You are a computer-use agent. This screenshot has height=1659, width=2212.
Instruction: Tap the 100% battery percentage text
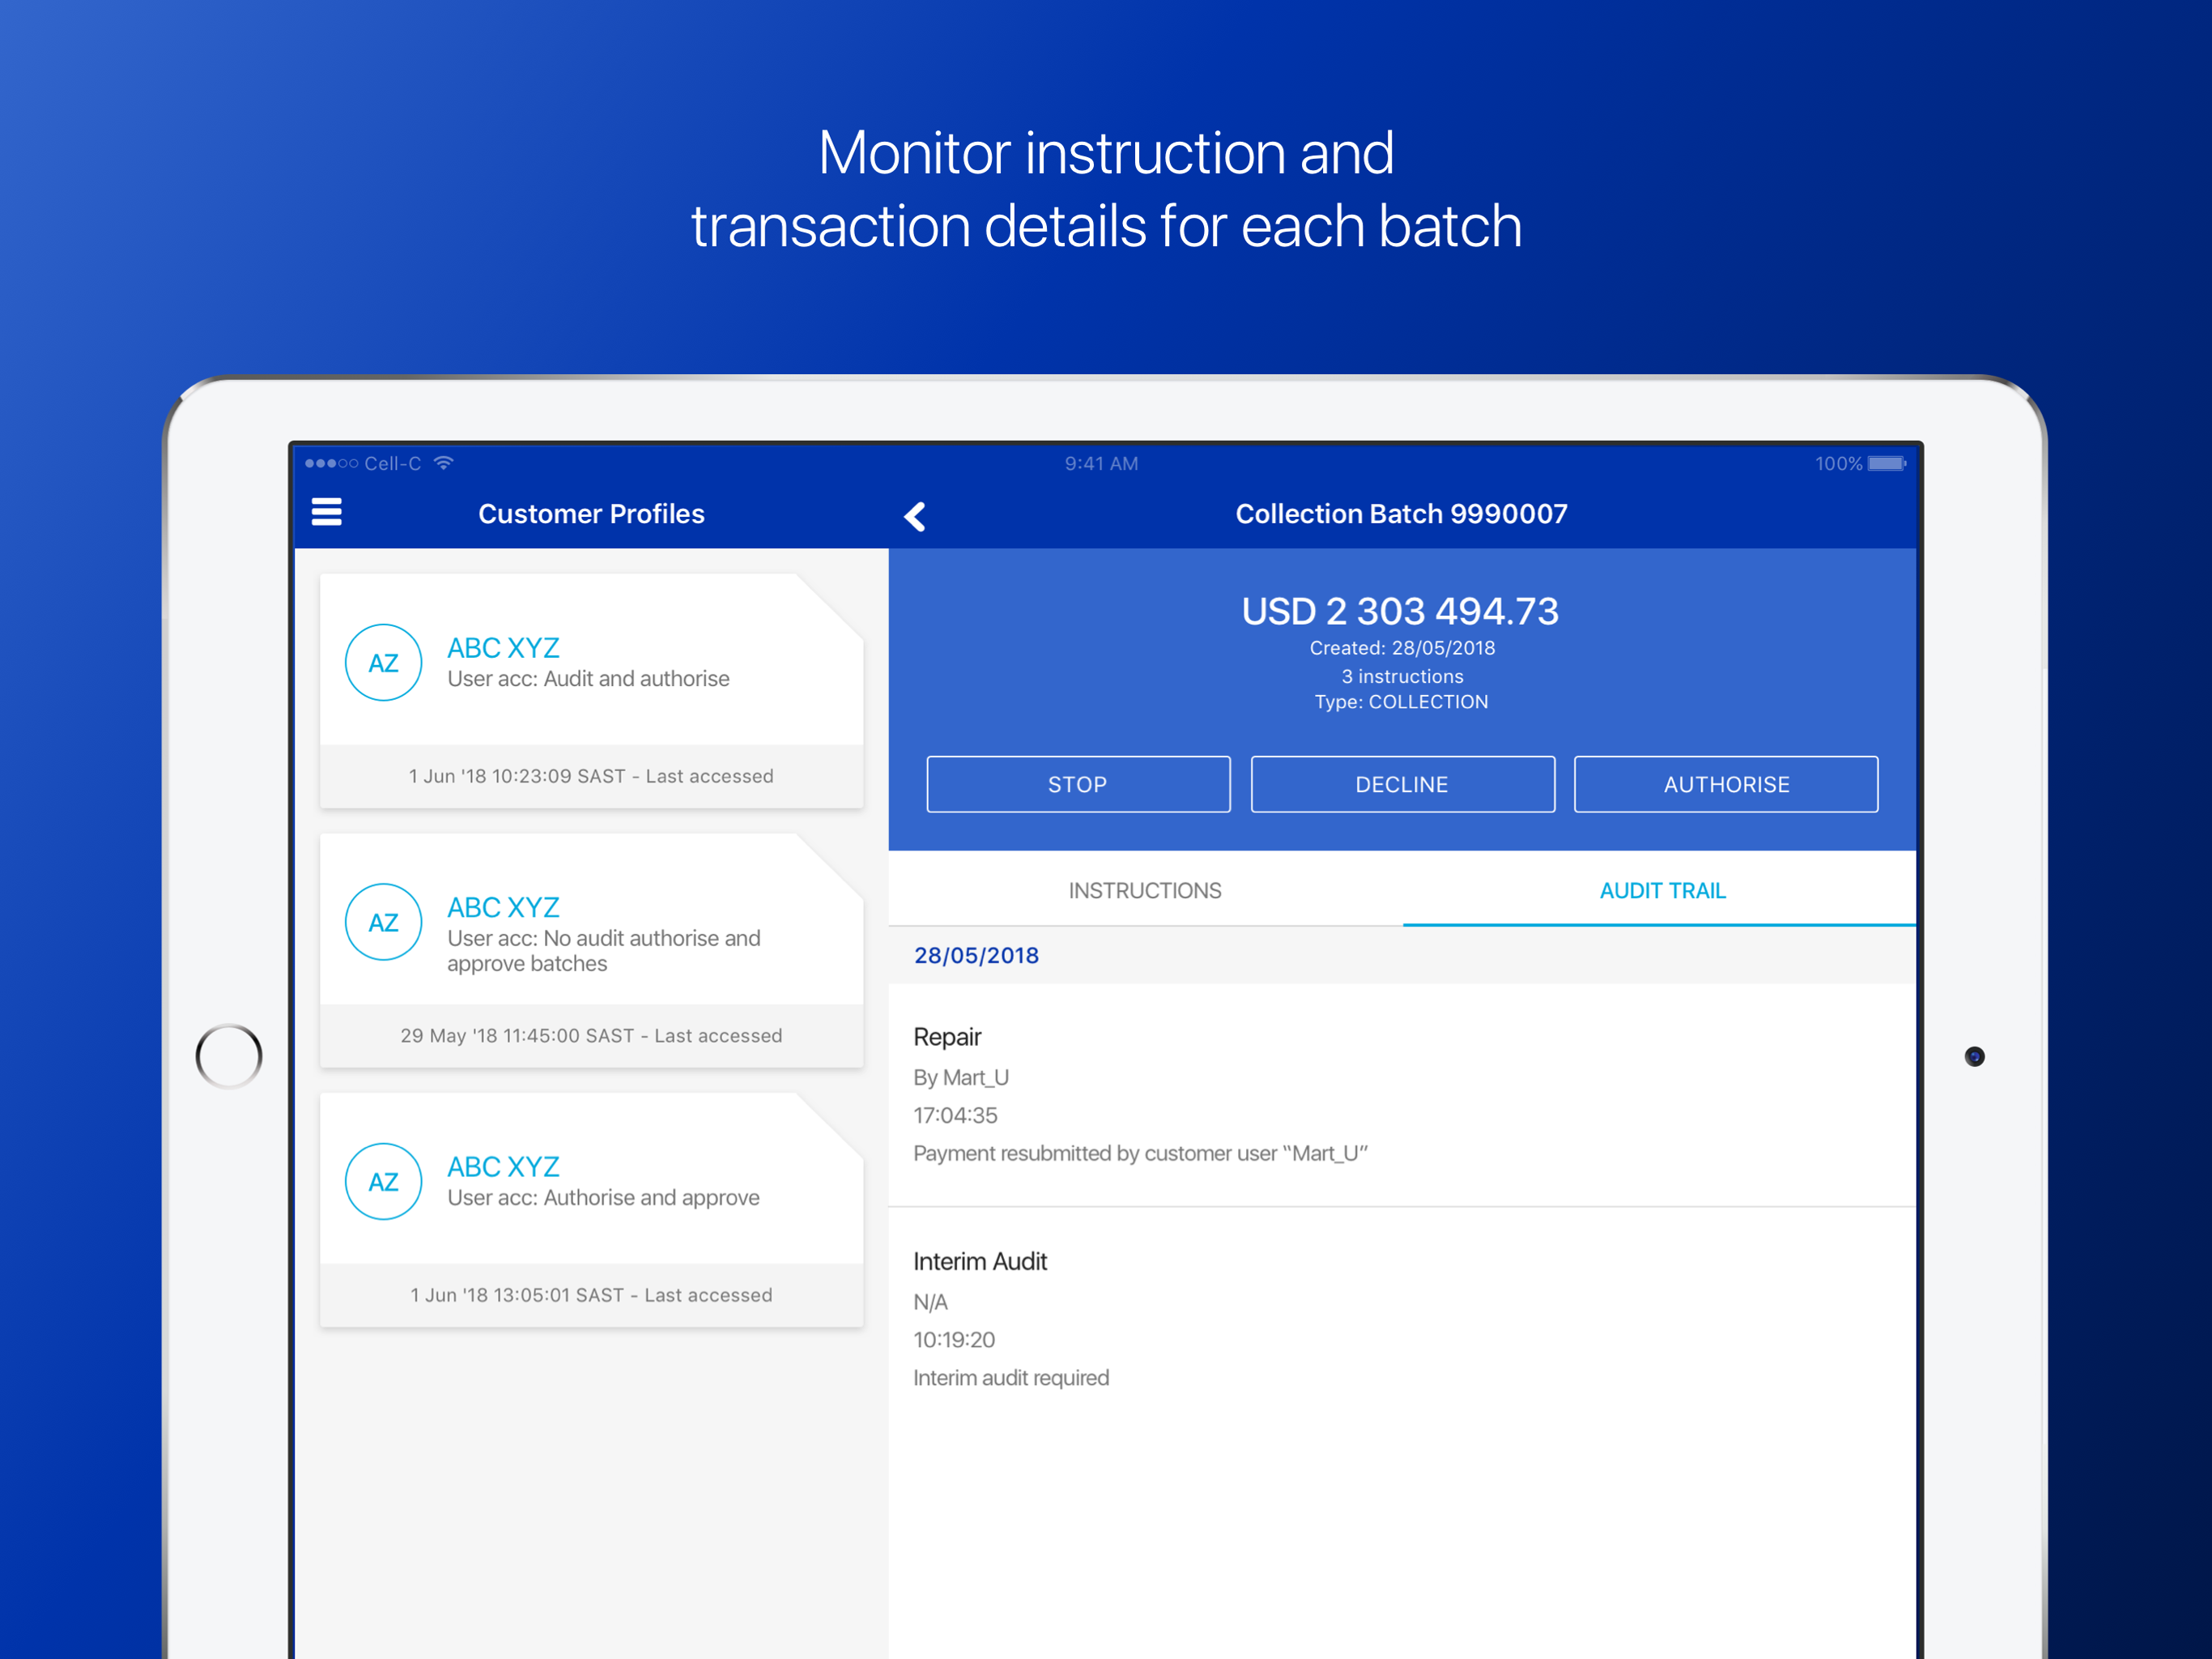coord(1838,463)
